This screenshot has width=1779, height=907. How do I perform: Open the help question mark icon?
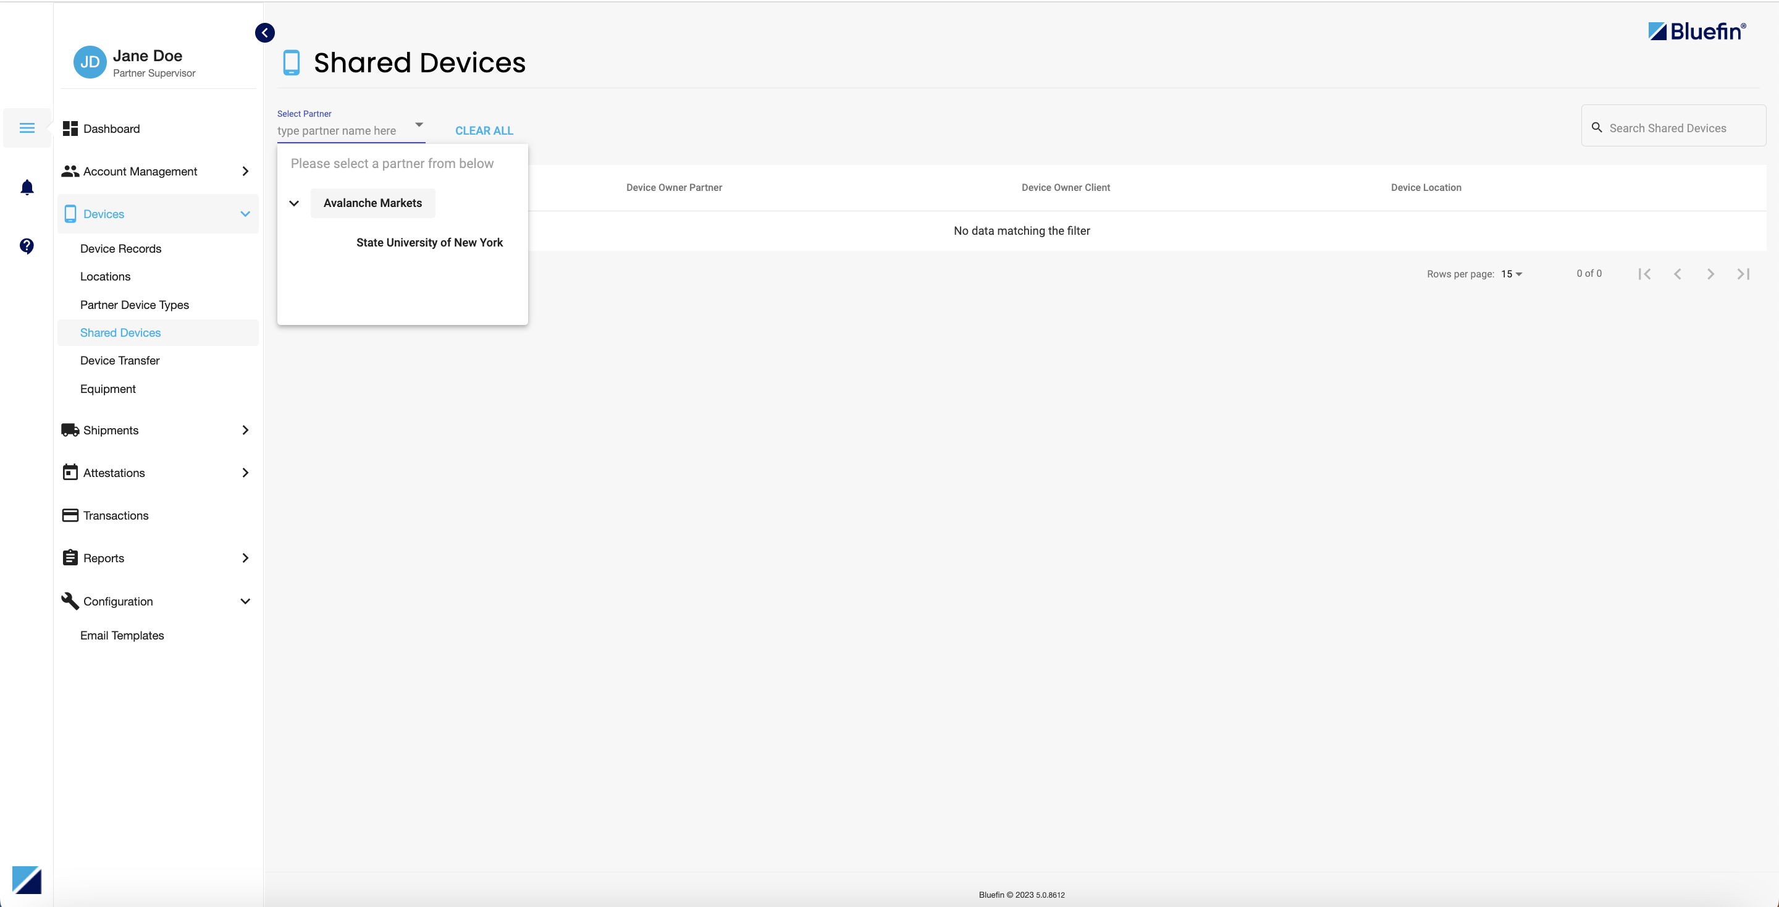pos(27,246)
